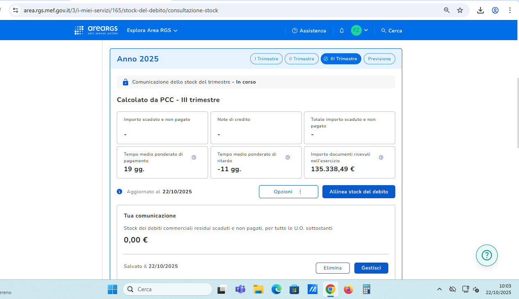Bookmark this page with the star icon
Image resolution: width=519 pixels, height=299 pixels.
click(x=460, y=10)
